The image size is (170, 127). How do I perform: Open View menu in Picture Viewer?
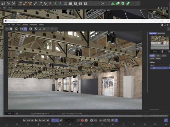click(x=18, y=25)
